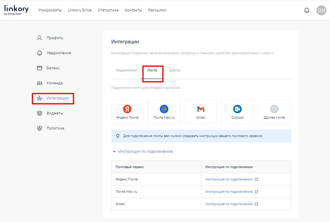
Task: Open Gmail connection instruction link
Action: tap(229, 204)
